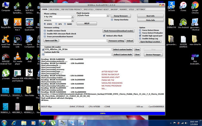Toggle Enable Debug Log option
The image size is (202, 126).
click(x=140, y=38)
